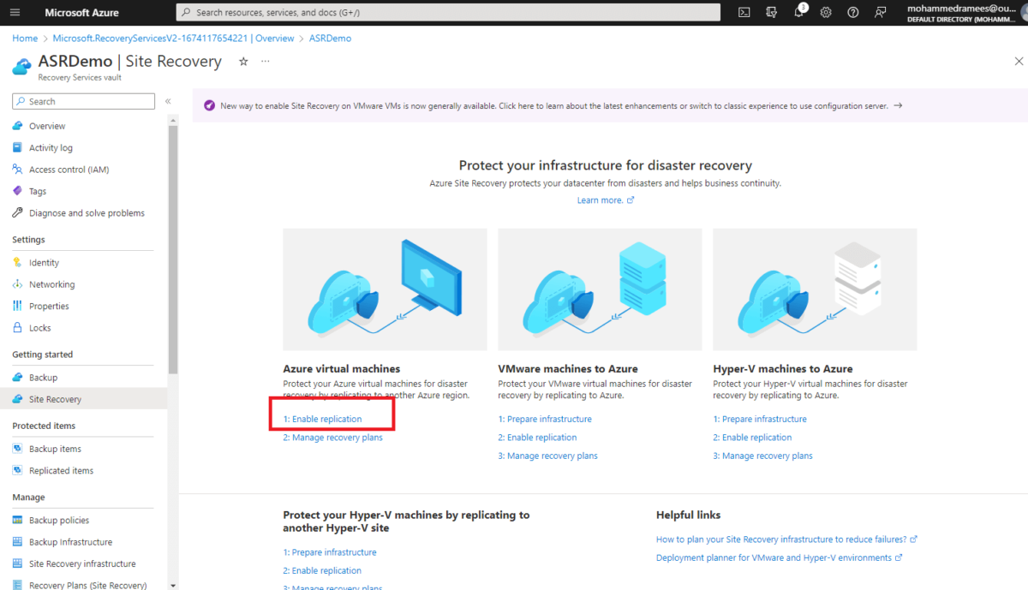Star ASRDemo as a favorite
Screen dimensions: 1028x590
coord(243,61)
